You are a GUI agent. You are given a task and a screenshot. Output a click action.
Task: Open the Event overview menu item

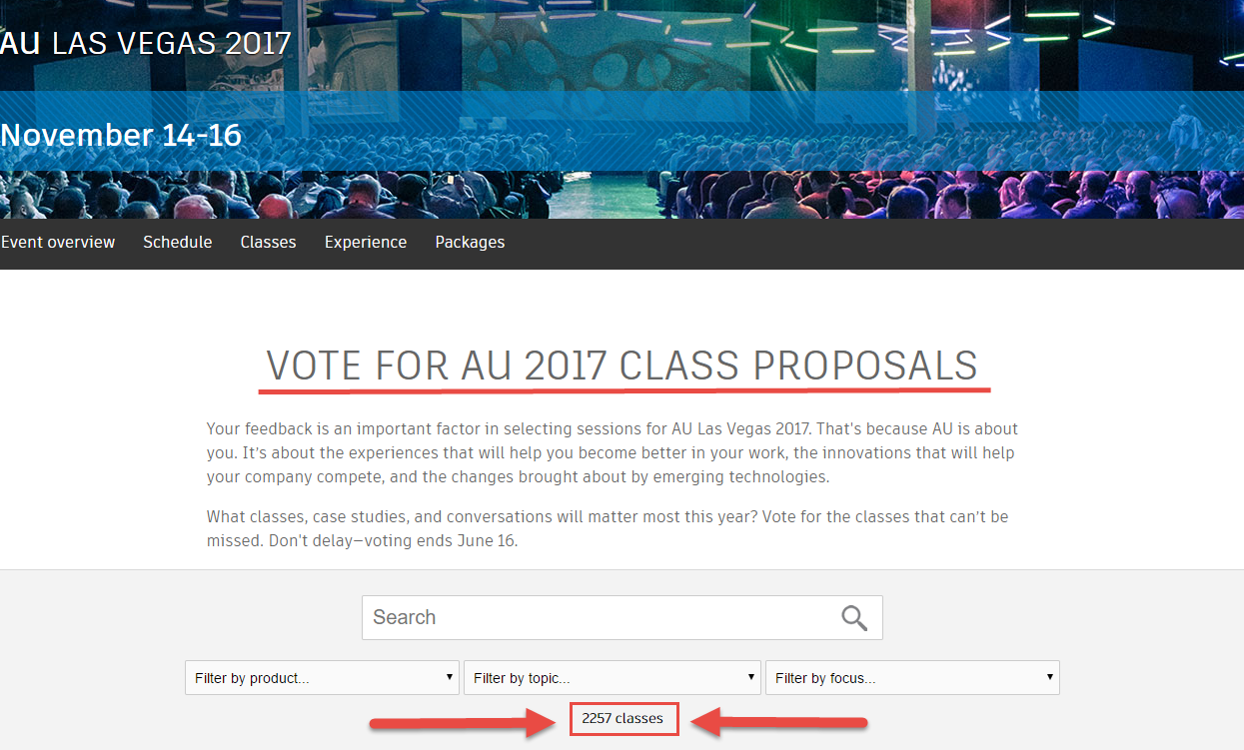point(58,243)
